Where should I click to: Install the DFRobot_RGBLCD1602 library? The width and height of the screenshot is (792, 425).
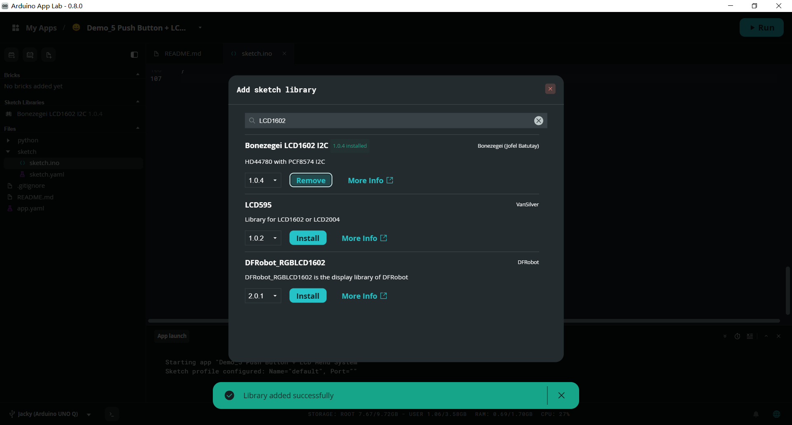308,296
